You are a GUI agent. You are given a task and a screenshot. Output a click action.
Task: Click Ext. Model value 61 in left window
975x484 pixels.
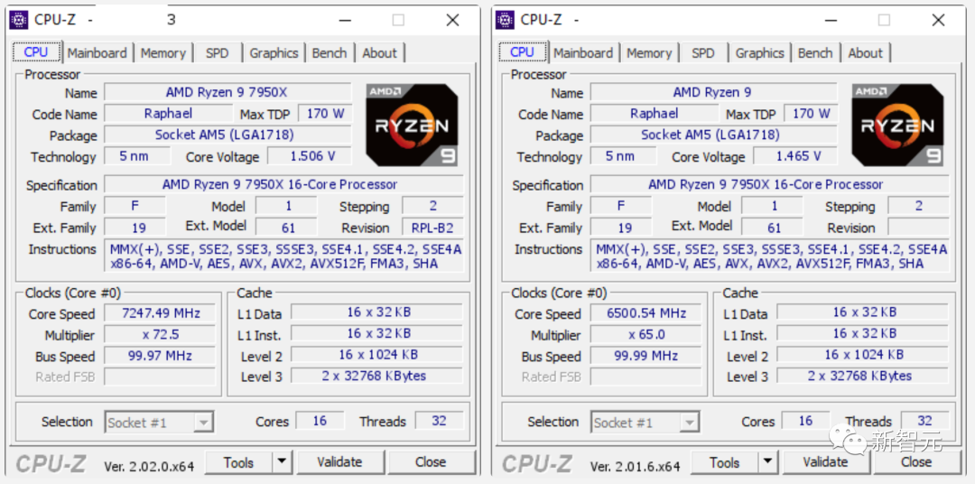(287, 227)
